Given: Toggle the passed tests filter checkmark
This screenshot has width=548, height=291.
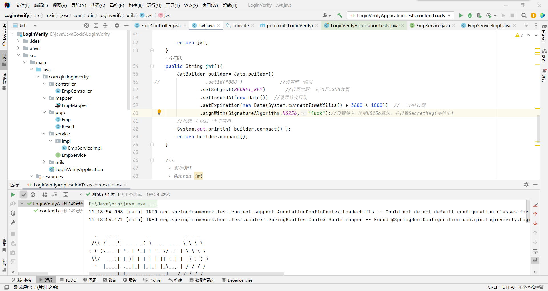Looking at the screenshot, I should pos(24,195).
